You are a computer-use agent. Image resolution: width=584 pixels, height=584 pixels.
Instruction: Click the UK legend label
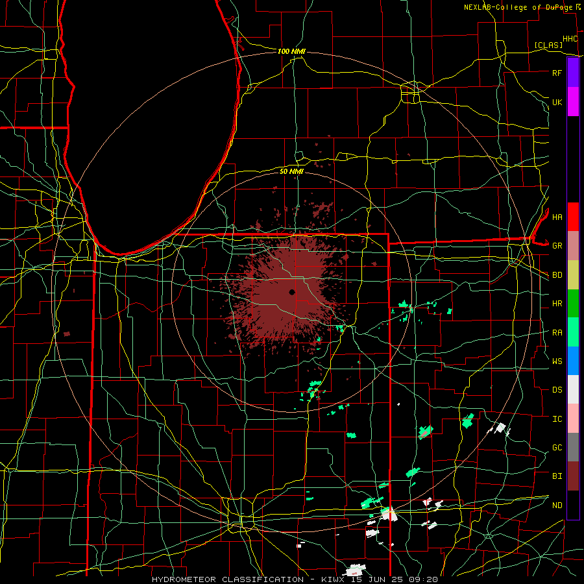tap(557, 103)
